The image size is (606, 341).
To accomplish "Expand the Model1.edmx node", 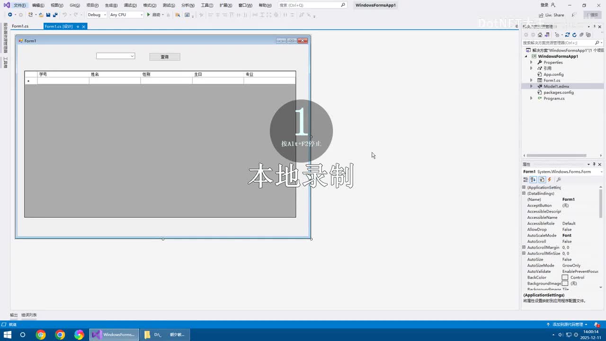I will 531,86.
